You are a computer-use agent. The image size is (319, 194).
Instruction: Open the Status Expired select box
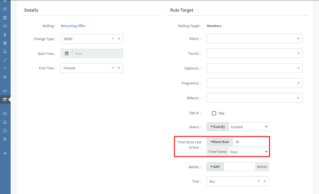click(249, 127)
